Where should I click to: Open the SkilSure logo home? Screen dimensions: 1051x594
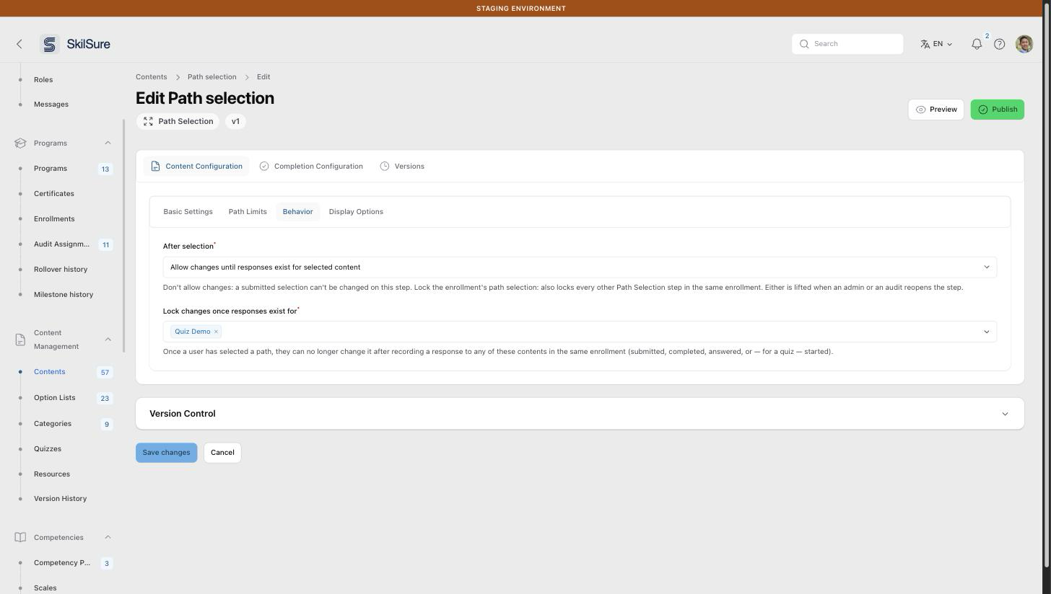[x=75, y=44]
